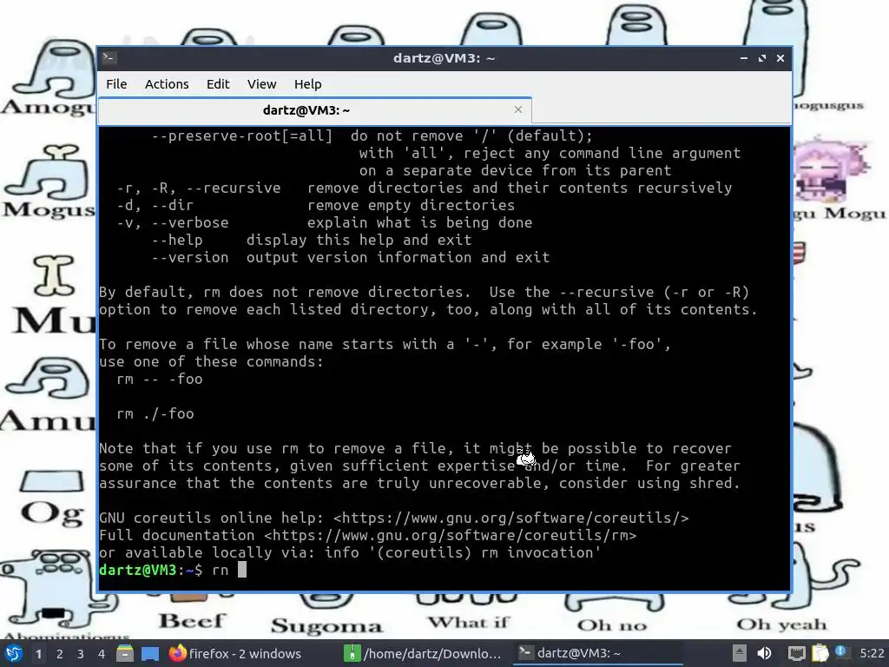
Task: Click the terminal icon in the title bar
Action: click(109, 57)
